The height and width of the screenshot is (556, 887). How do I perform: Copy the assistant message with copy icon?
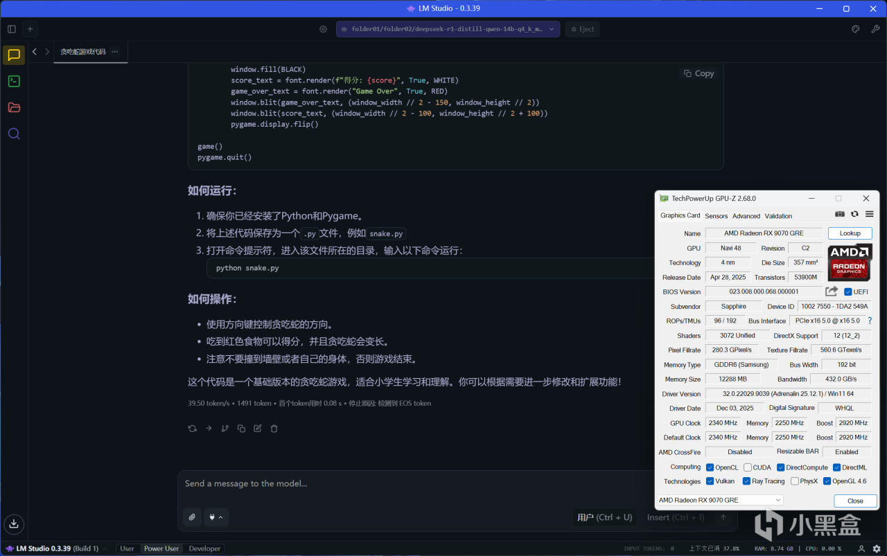coord(241,429)
